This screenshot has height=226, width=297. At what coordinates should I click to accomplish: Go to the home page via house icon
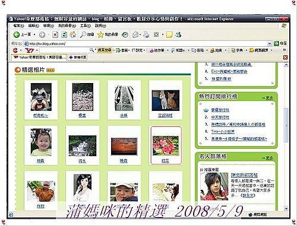coord(73,35)
